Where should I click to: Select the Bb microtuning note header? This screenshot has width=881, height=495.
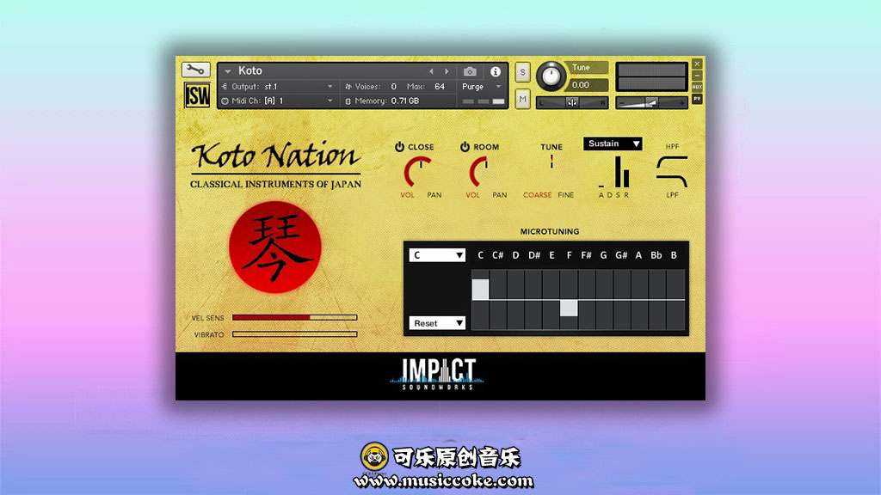pos(656,254)
